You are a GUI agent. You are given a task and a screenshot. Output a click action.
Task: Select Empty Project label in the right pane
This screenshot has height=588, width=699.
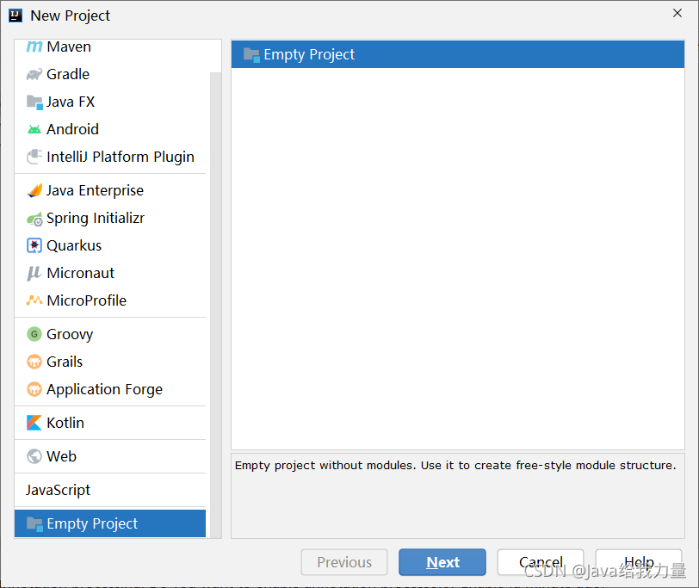point(309,55)
